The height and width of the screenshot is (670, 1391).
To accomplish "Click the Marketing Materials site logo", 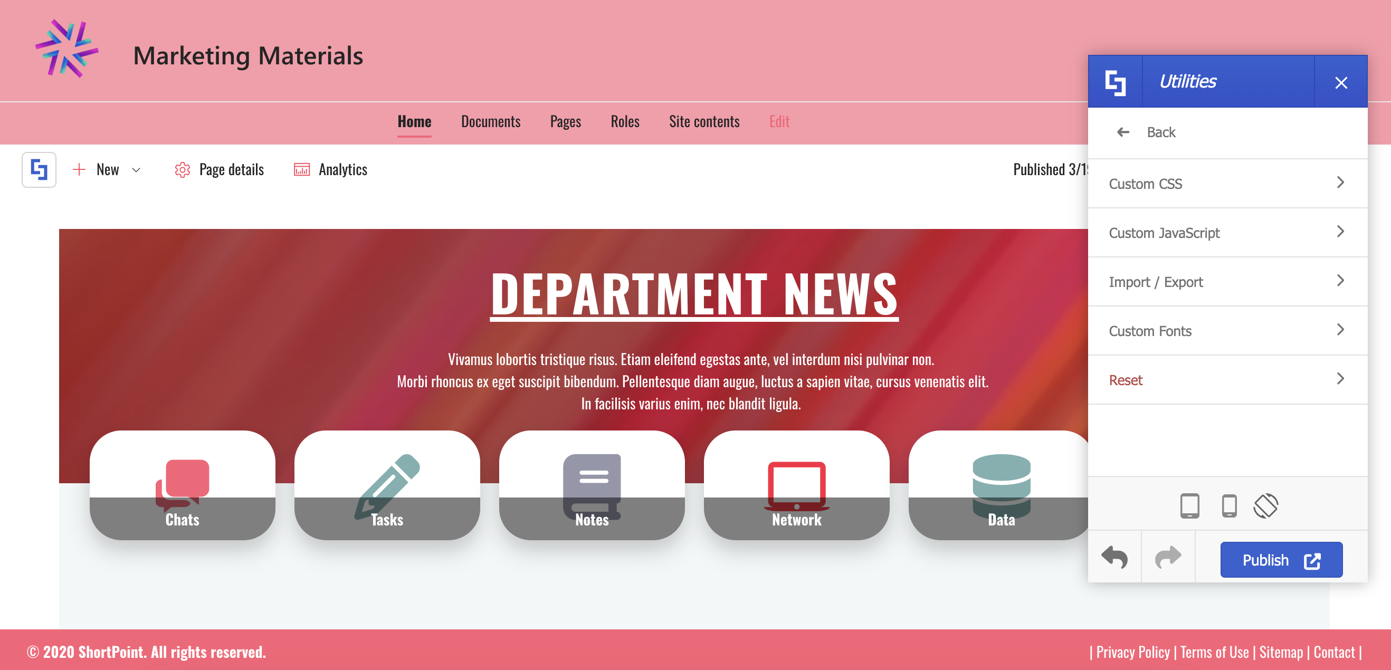I will pos(67,49).
